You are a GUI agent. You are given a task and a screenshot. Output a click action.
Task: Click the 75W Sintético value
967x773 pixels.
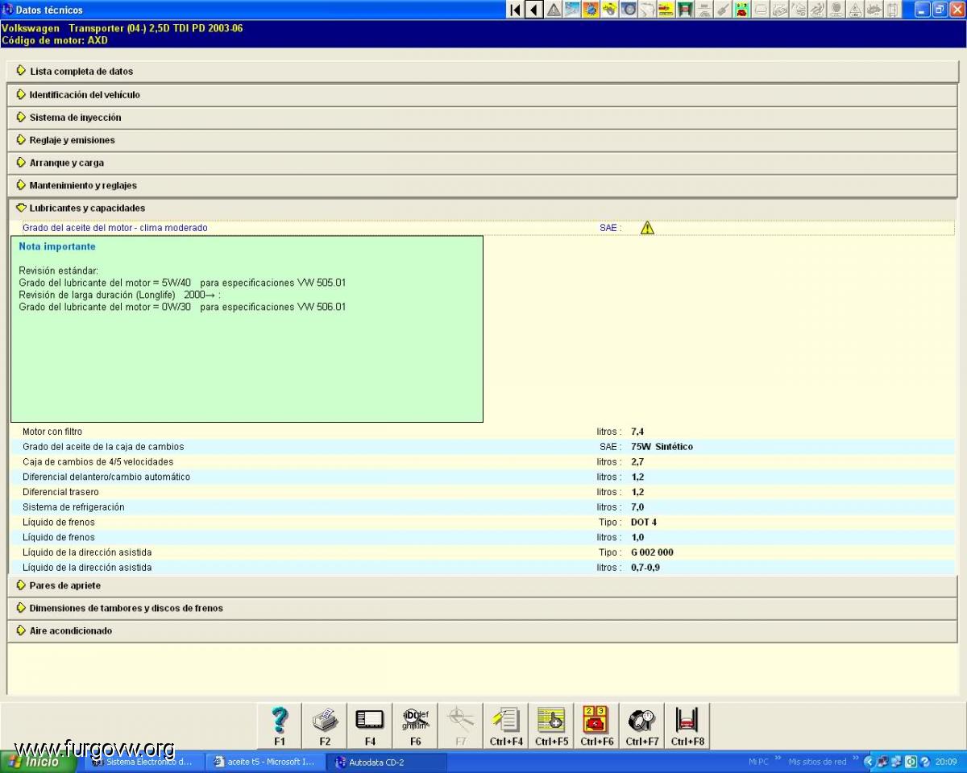click(662, 447)
